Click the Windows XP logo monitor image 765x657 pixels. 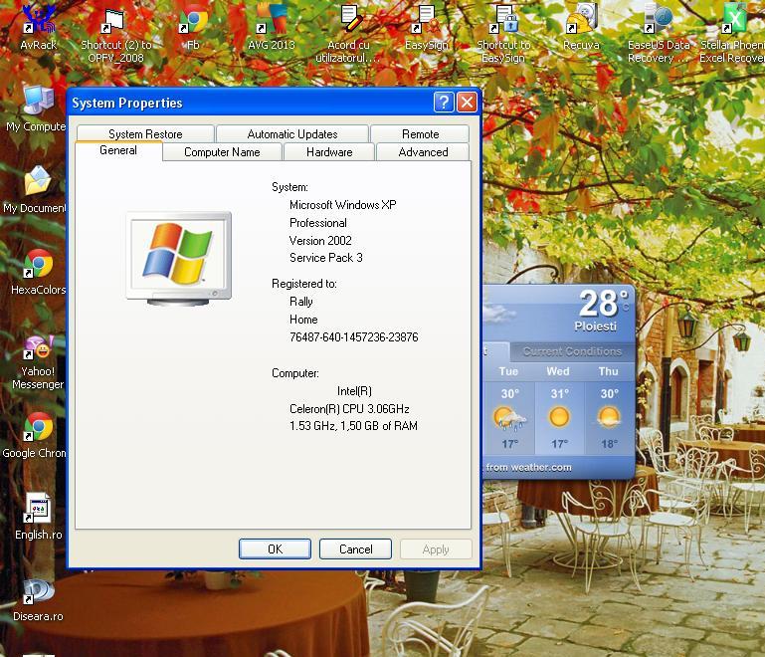(x=178, y=259)
